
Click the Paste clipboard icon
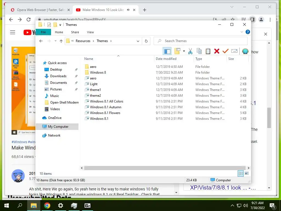click(208, 51)
